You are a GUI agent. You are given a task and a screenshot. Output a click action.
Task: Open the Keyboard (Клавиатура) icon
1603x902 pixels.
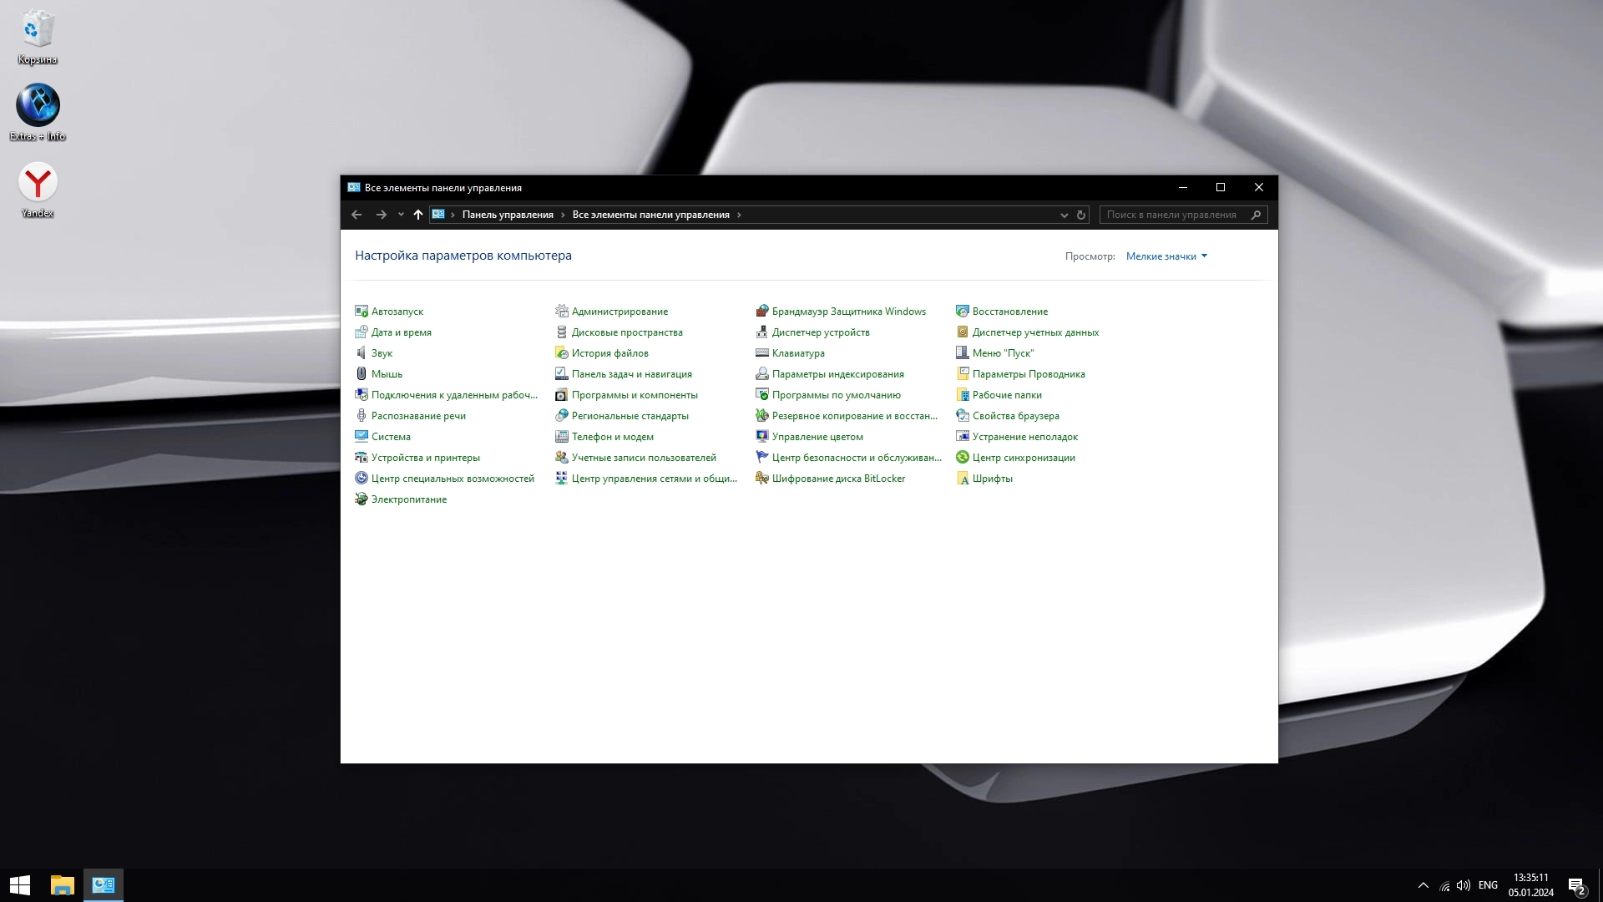tap(761, 353)
